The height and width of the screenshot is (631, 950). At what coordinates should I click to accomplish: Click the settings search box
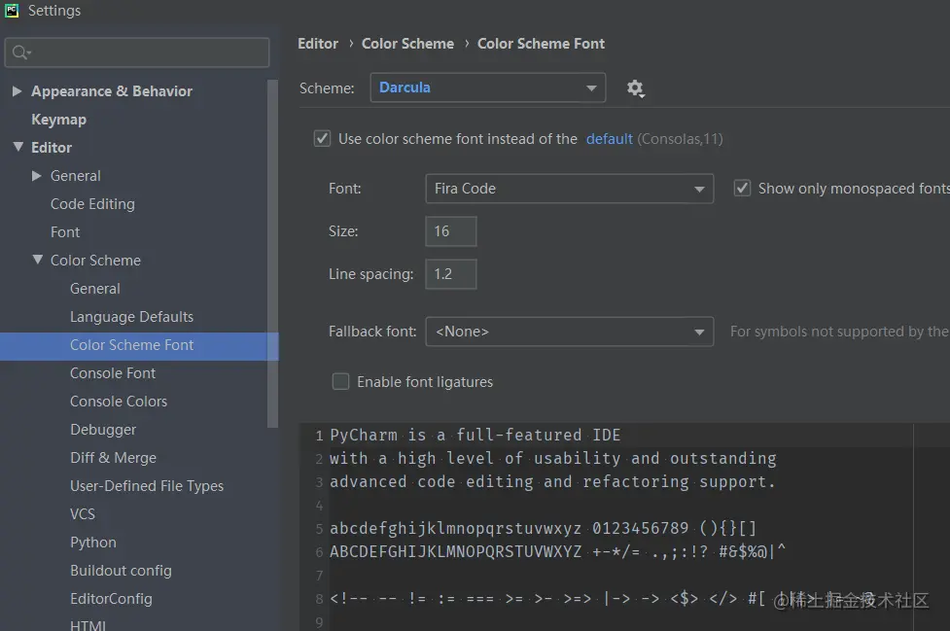tap(146, 53)
